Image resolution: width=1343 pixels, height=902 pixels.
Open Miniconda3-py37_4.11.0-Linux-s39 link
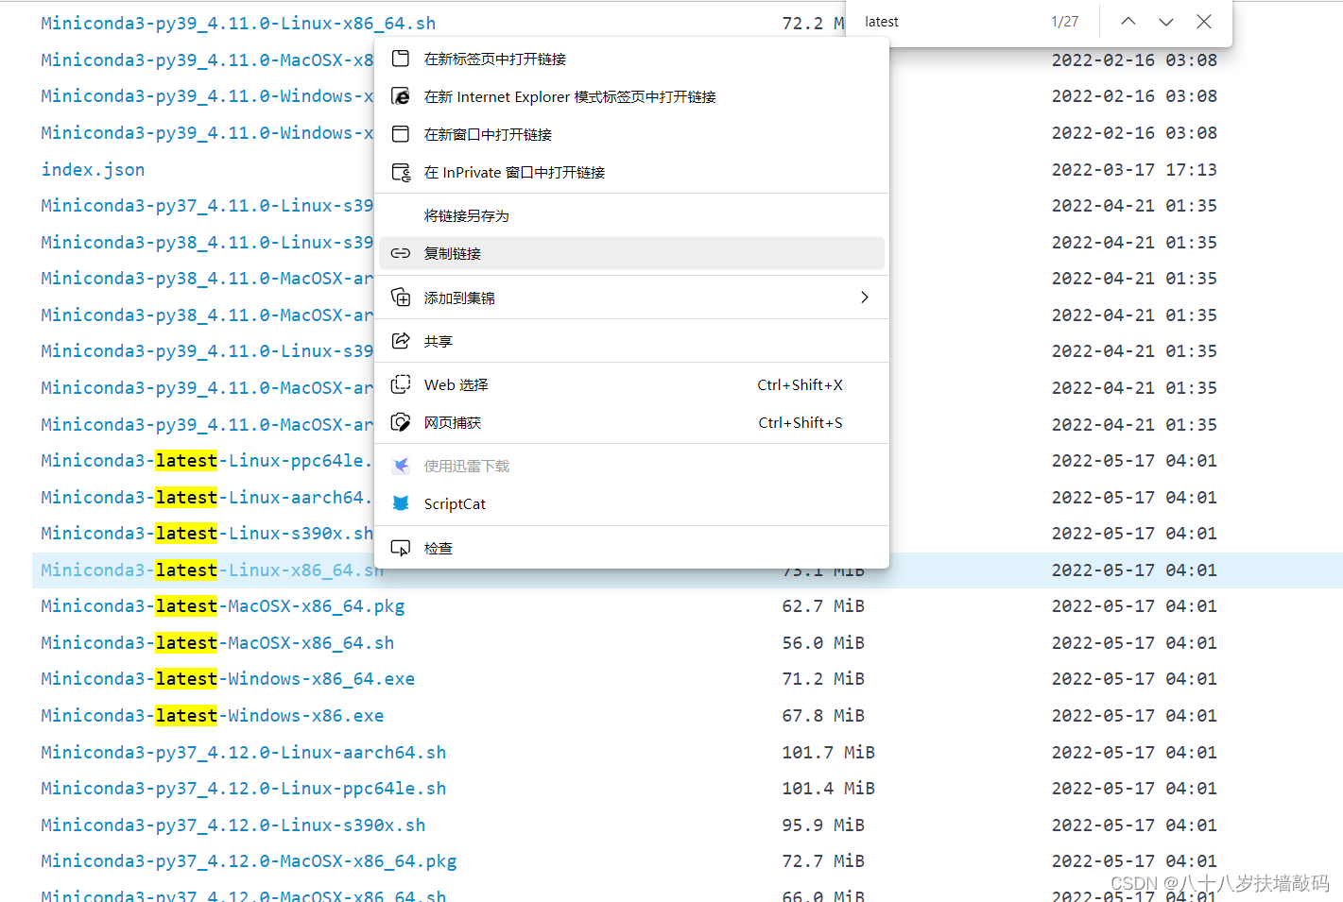click(207, 206)
